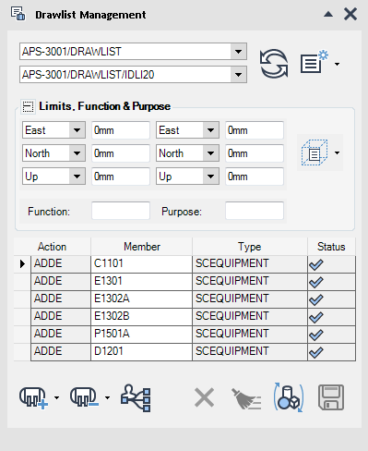Click the Purpose input field
The width and height of the screenshot is (368, 451).
255,211
